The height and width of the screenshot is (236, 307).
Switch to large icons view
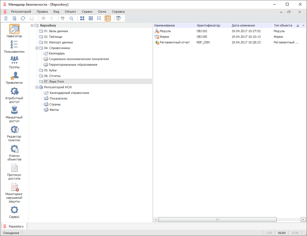pyautogui.click(x=82, y=18)
